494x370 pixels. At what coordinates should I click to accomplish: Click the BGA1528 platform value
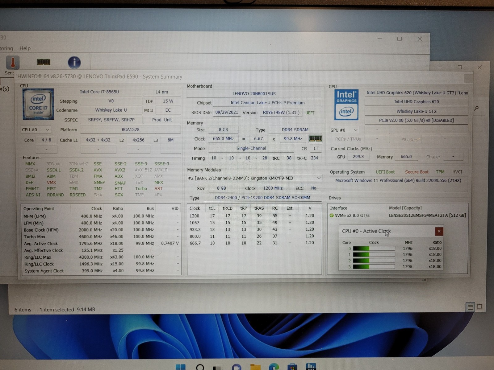130,130
